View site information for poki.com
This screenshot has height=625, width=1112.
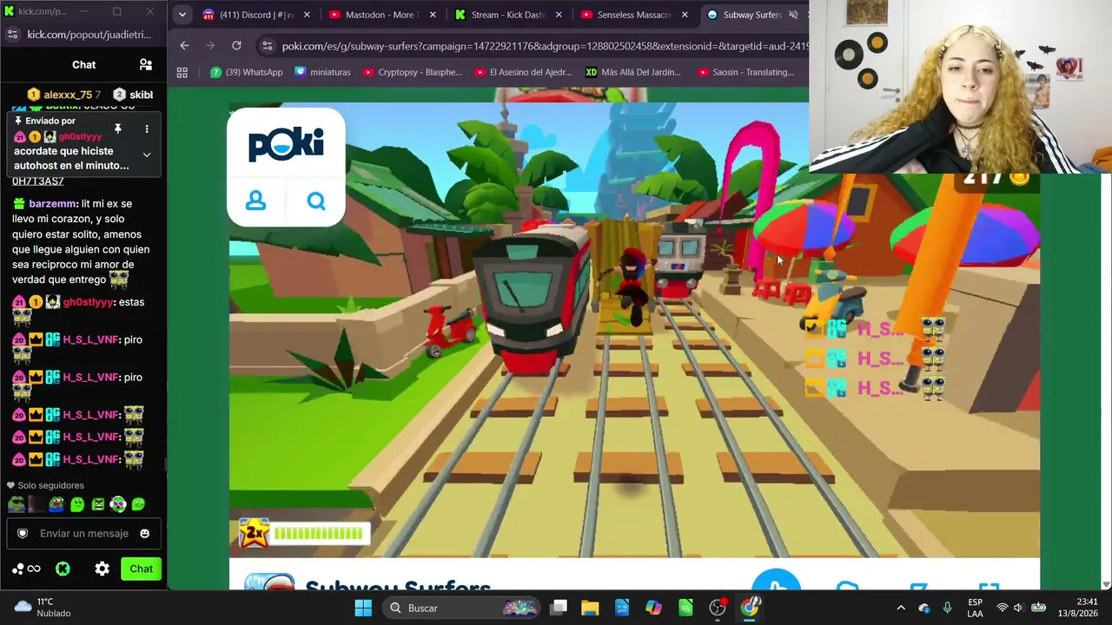pyautogui.click(x=267, y=46)
